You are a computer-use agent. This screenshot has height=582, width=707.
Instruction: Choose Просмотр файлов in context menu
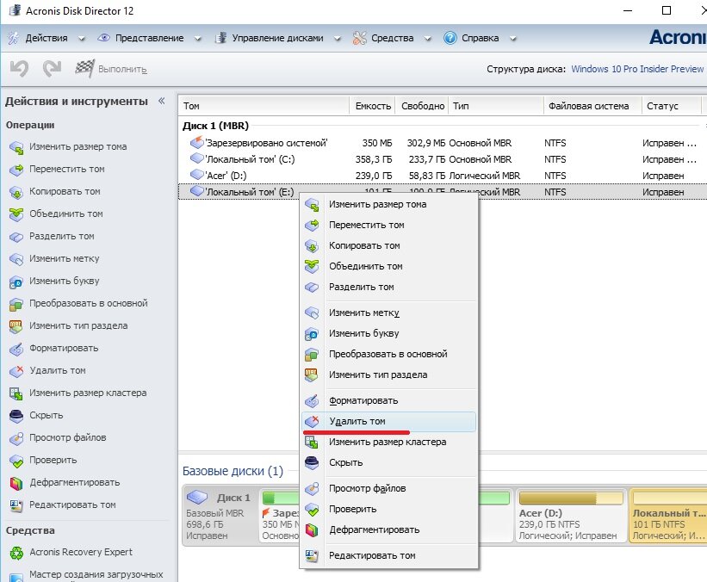pos(388,489)
